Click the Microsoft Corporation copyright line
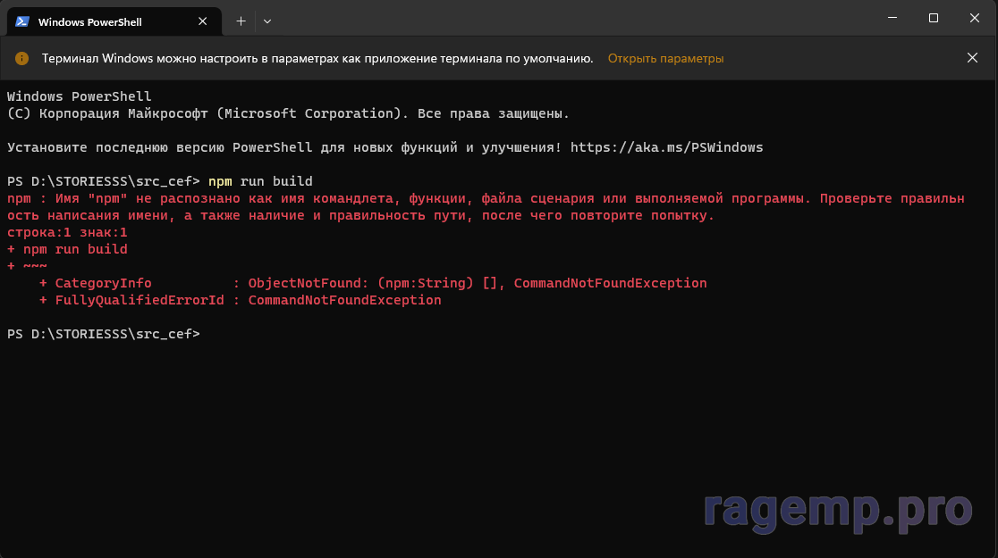998x558 pixels. point(288,113)
